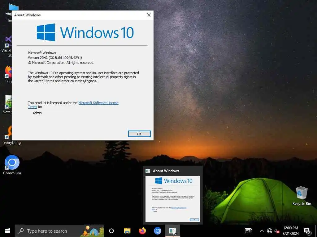The image size is (317, 237).
Task: Launch Chromium from the taskbar
Action: click(158, 231)
